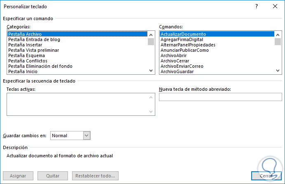This screenshot has height=184, width=285.
Task: Select Pestaña Inicio category
Action: pyautogui.click(x=23, y=71)
